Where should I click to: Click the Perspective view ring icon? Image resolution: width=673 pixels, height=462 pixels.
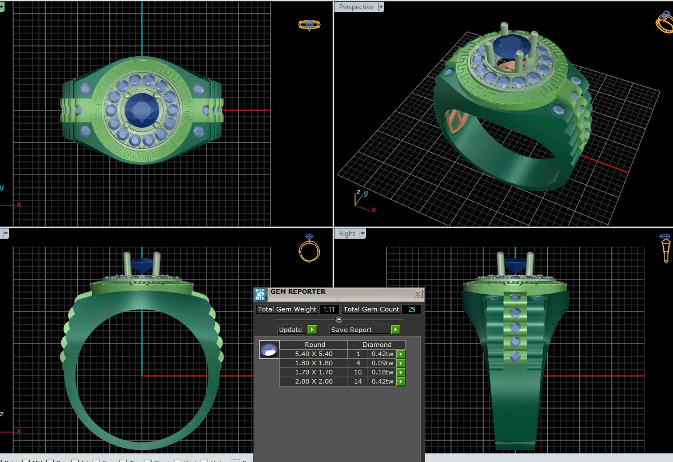665,23
